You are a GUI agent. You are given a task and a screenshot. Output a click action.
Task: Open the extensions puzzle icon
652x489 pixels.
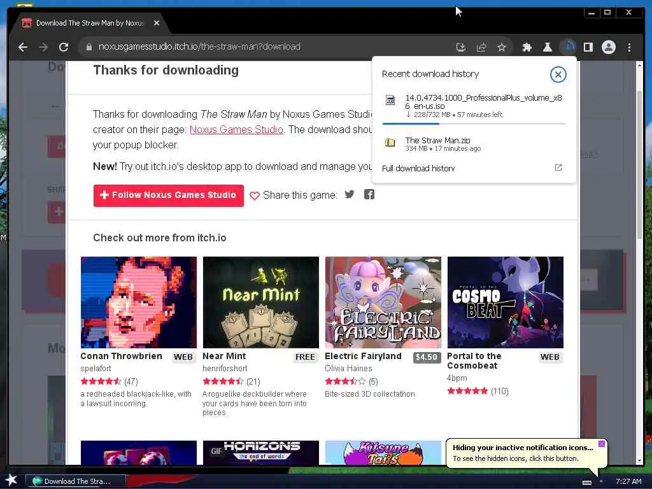pos(527,47)
